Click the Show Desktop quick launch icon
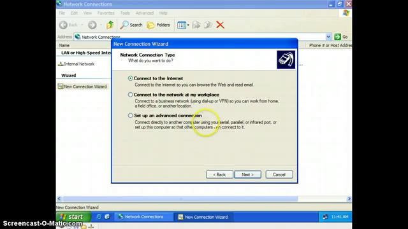Viewport: 408px width, 229px height. click(107, 216)
